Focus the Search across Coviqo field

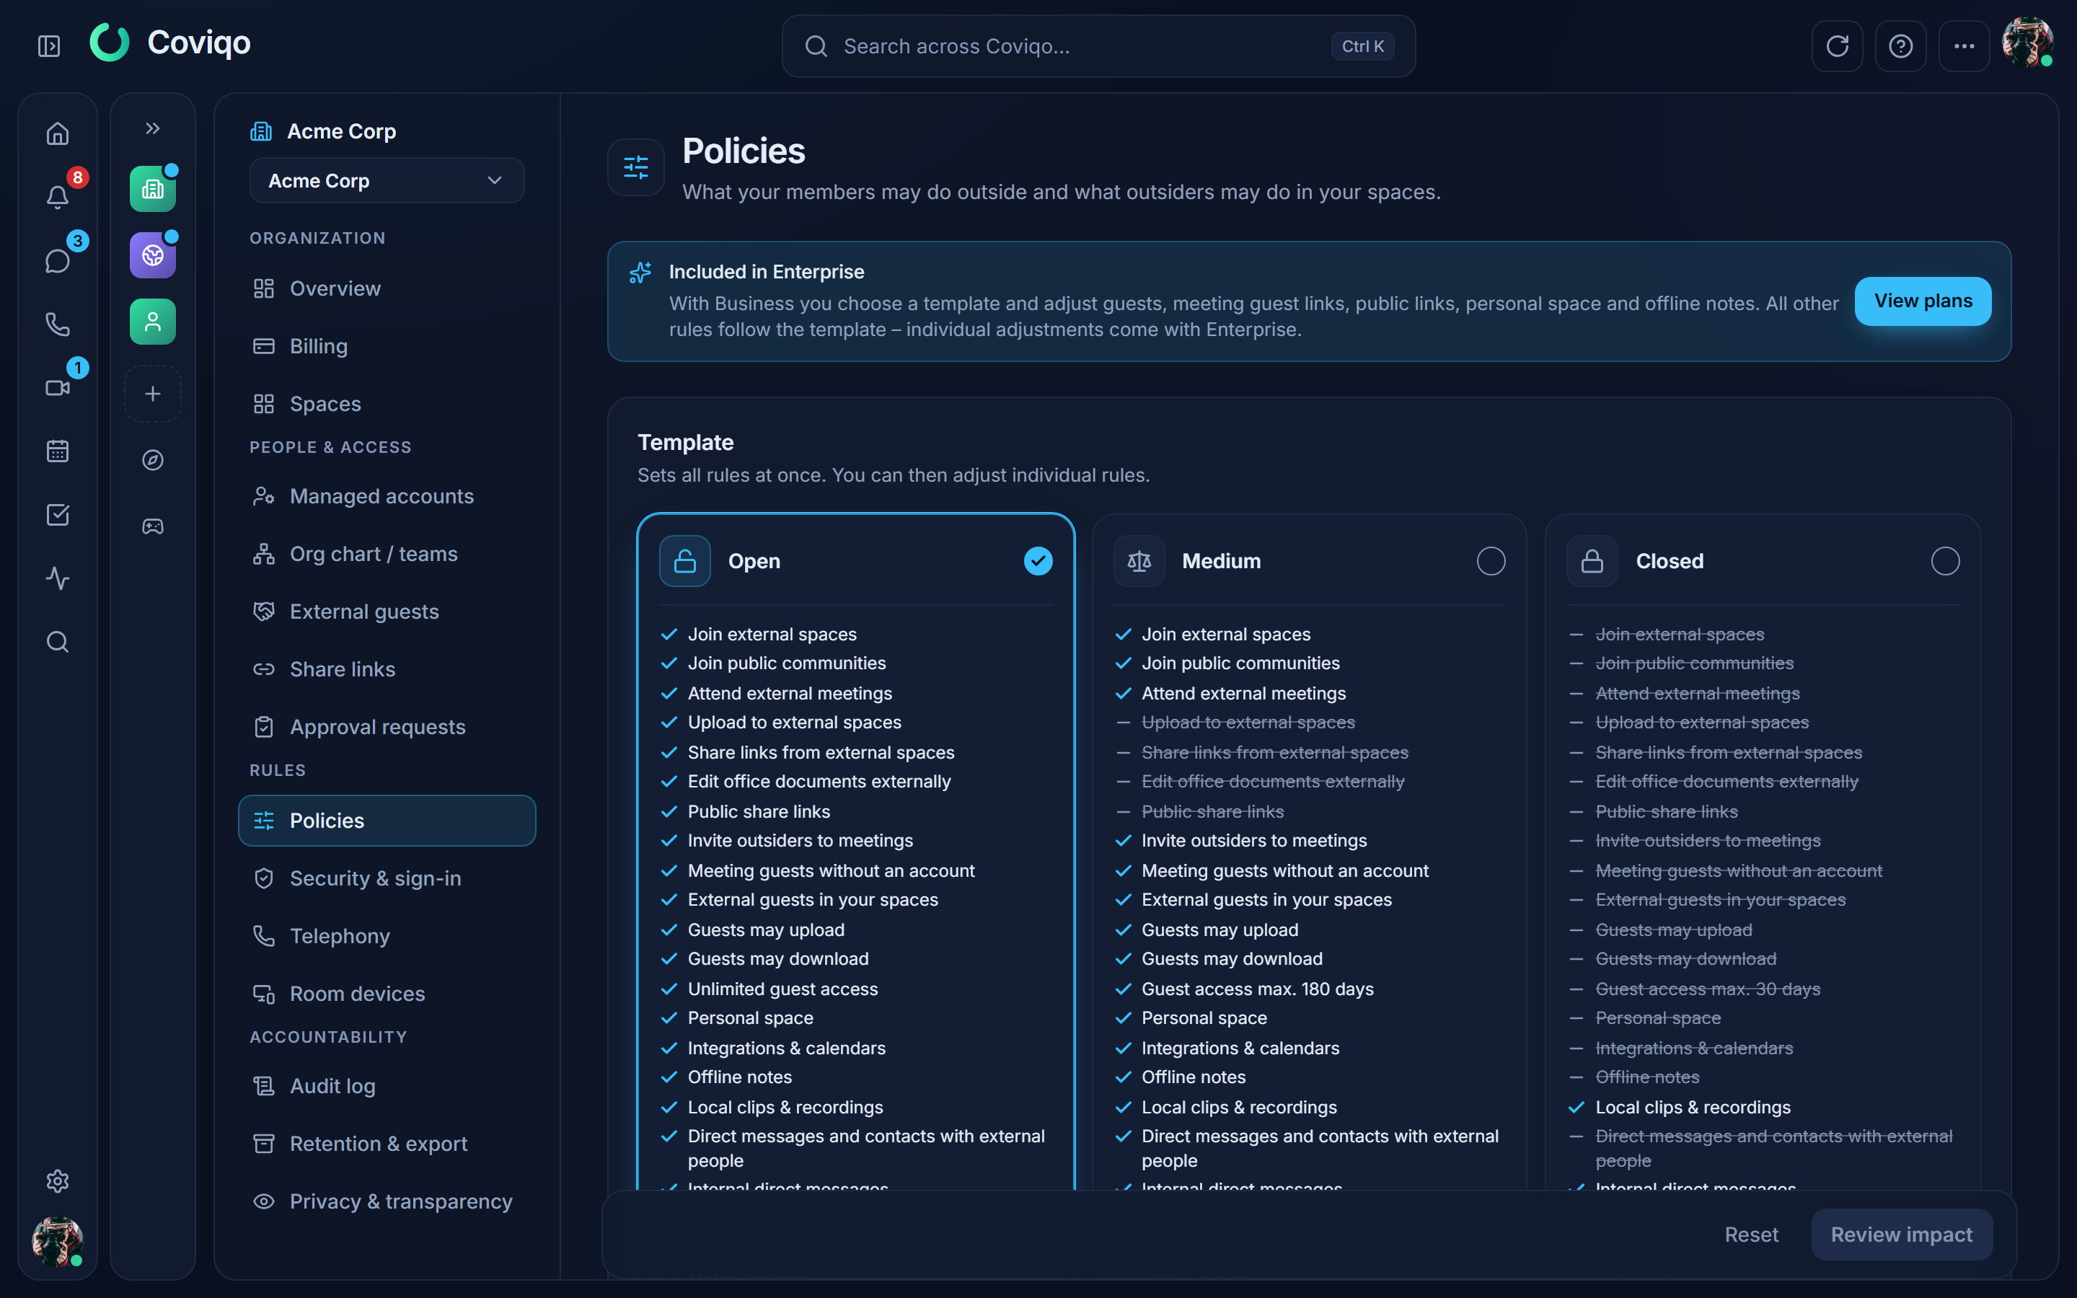[x=1098, y=46]
